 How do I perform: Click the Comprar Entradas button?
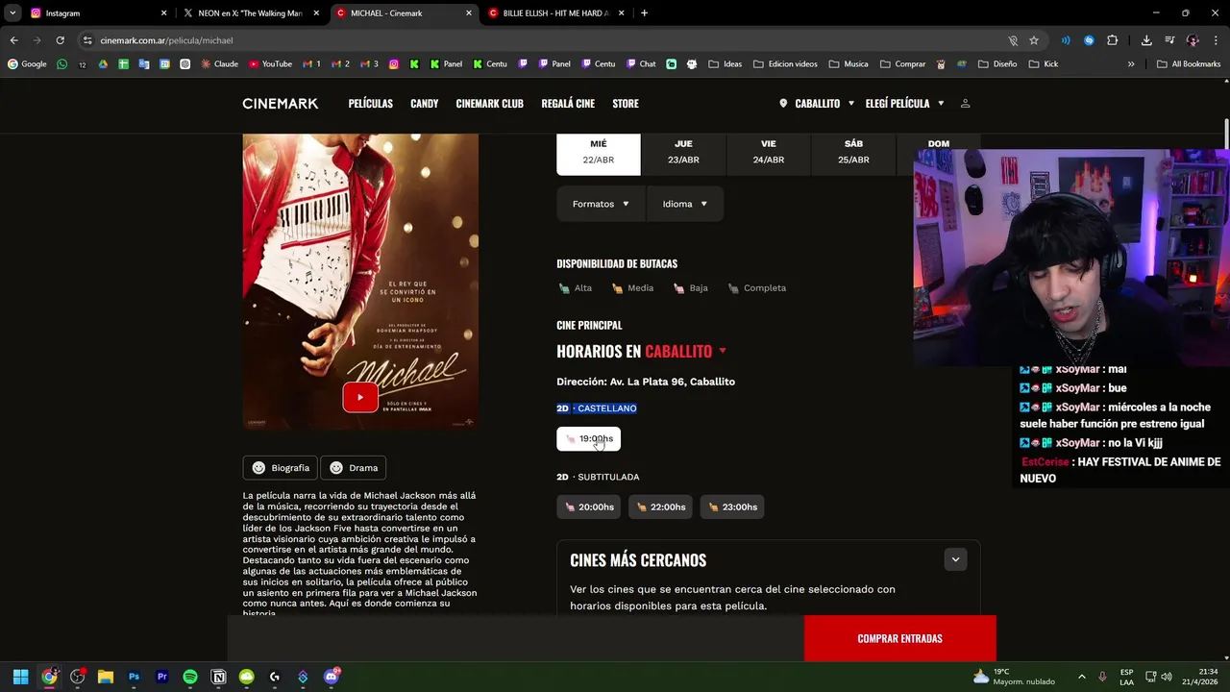899,638
